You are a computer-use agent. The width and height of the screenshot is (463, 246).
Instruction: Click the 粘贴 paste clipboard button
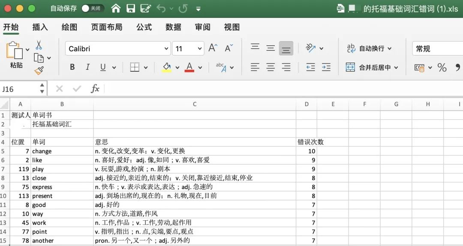(x=15, y=55)
